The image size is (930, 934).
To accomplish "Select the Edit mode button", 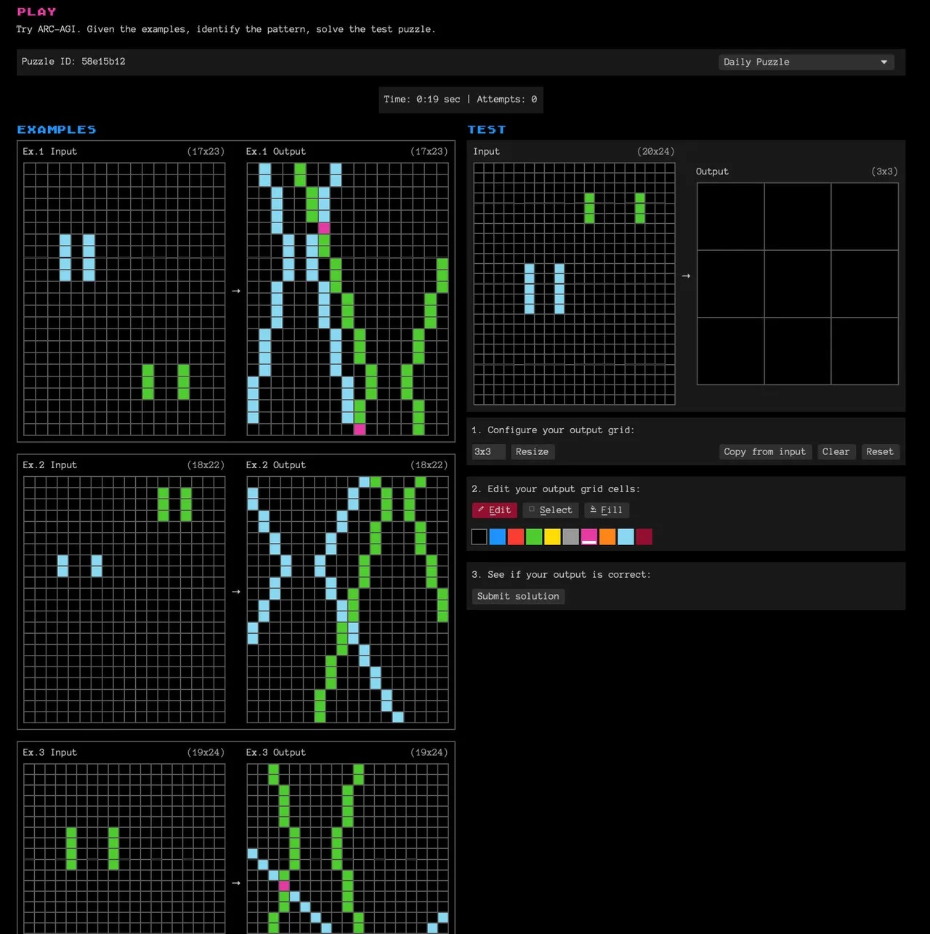I will pyautogui.click(x=494, y=510).
